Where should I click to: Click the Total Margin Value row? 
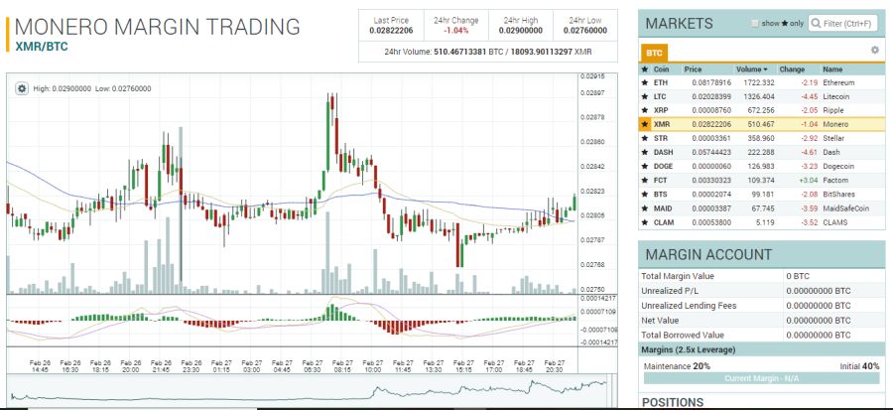762,276
